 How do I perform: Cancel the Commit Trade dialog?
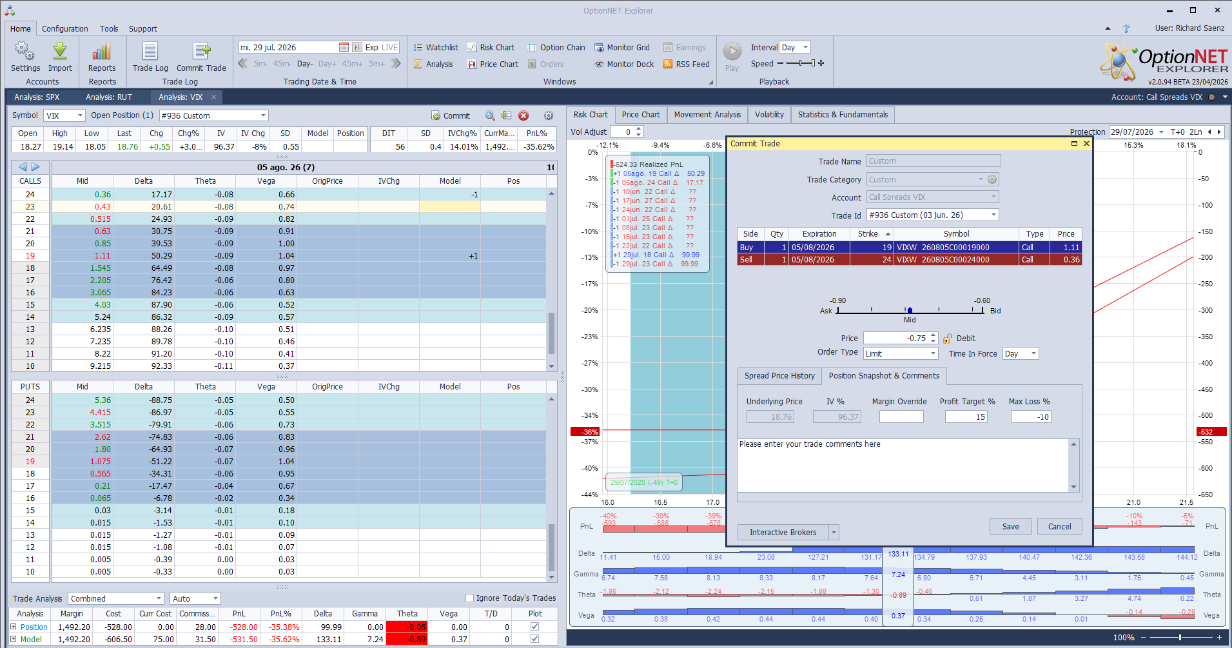click(1059, 526)
